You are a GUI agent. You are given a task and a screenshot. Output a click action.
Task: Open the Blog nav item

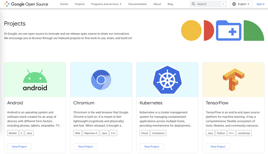point(170,4)
